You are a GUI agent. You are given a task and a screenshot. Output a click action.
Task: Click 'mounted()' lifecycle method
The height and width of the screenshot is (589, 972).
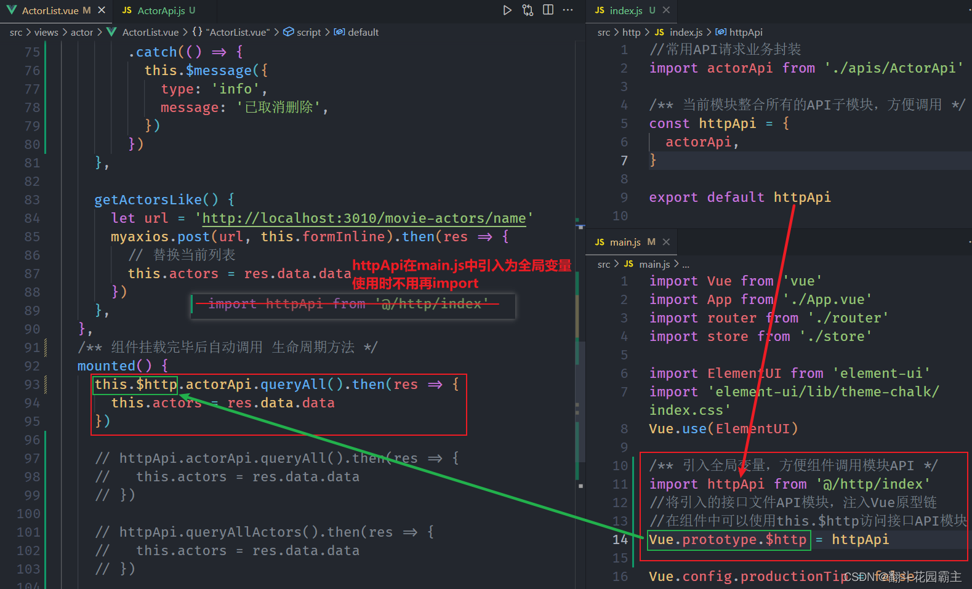coord(114,366)
